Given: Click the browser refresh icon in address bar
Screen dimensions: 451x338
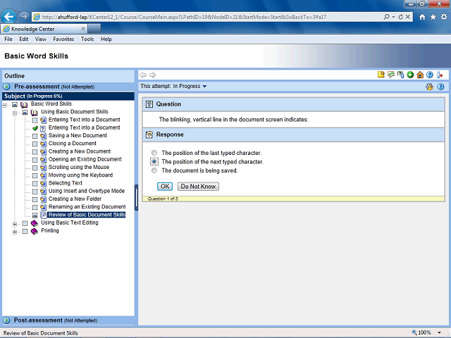Looking at the screenshot, I should (400, 17).
